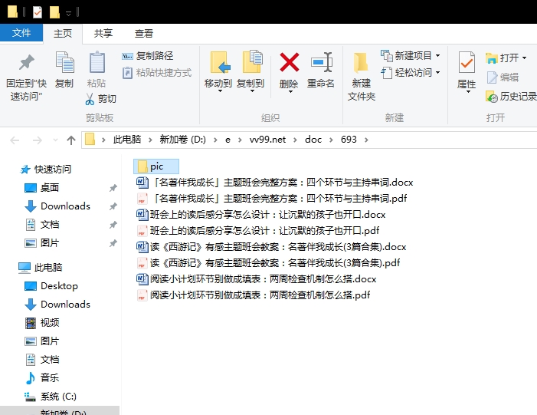Viewport: 537px width, 415px height.
Task: Click vv99.net in breadcrumb path
Action: point(267,140)
